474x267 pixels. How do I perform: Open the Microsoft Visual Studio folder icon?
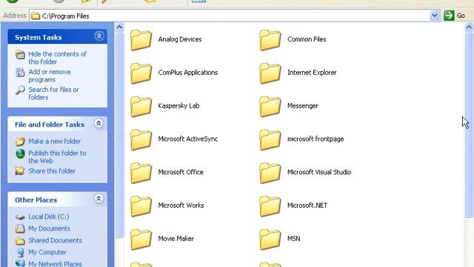270,173
